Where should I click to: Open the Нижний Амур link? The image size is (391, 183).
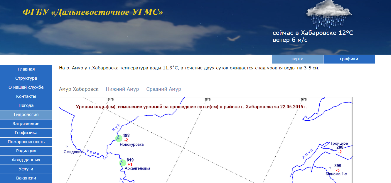point(122,89)
